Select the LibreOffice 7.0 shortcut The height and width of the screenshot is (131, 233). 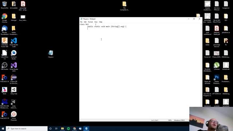pos(5,55)
